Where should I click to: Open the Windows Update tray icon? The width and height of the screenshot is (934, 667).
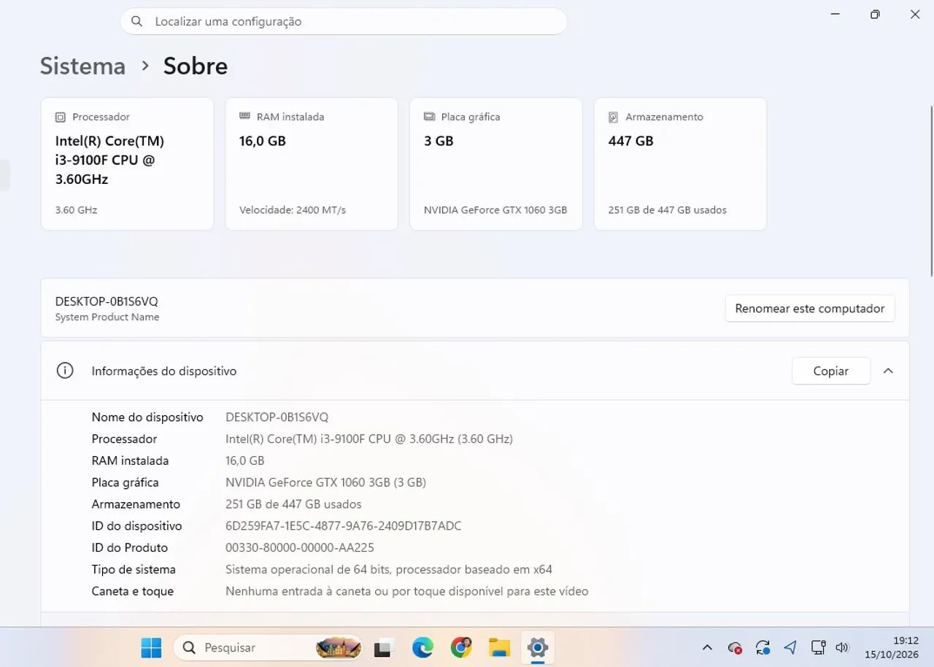click(x=763, y=647)
